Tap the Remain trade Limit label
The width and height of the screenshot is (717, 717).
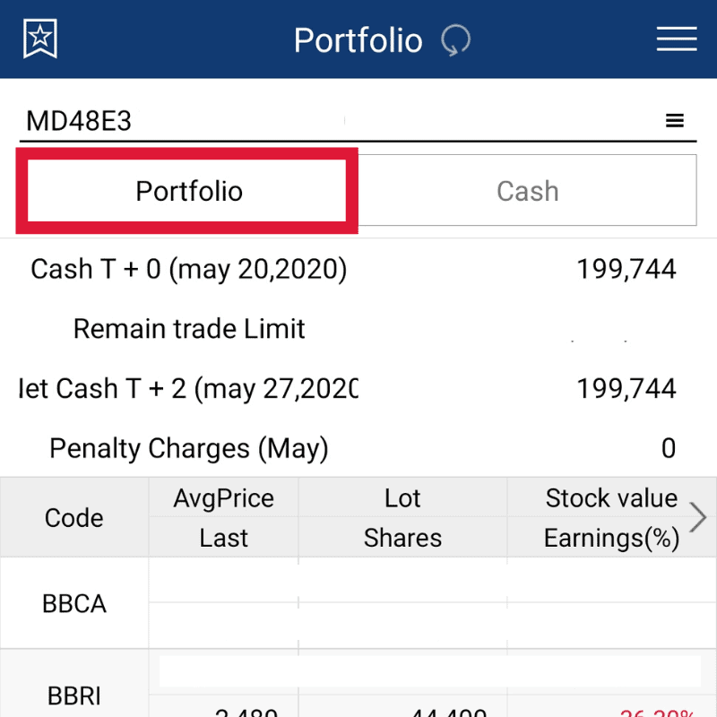point(189,329)
